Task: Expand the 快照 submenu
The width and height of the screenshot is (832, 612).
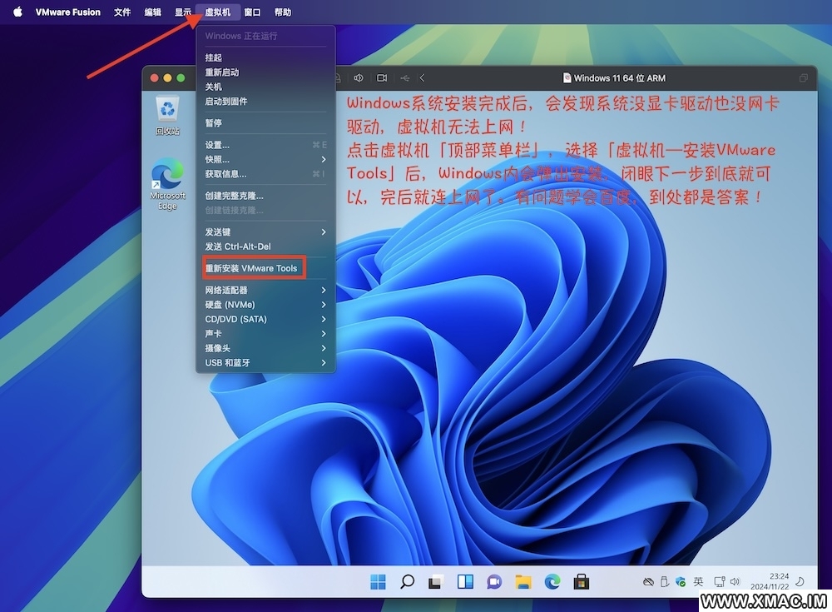Action: click(x=265, y=159)
